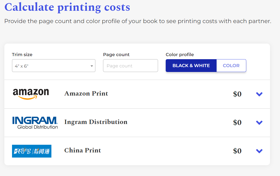Click the blue chevron beside Amazon Print
The height and width of the screenshot is (176, 280).
pos(259,94)
